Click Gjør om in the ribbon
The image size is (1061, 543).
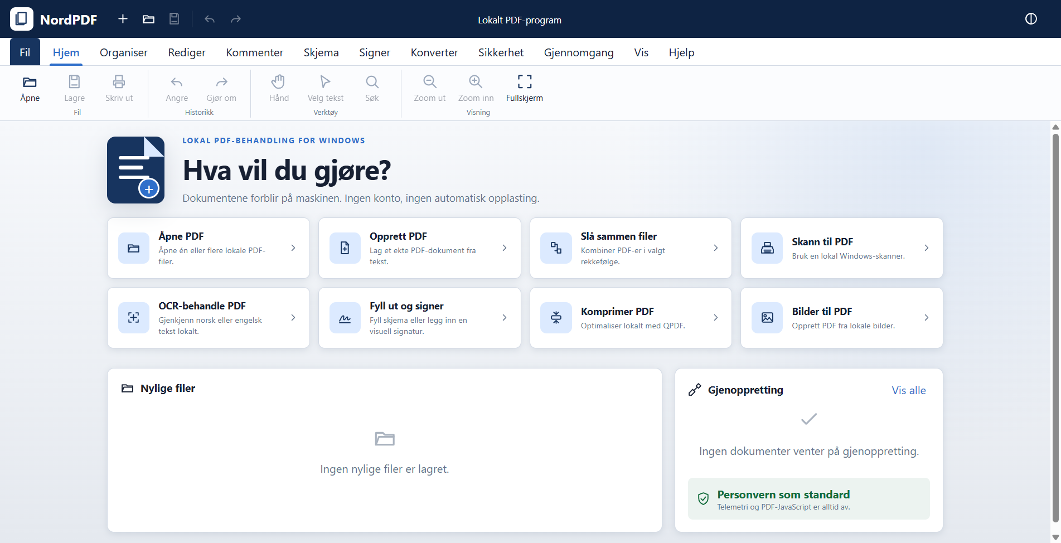[221, 89]
